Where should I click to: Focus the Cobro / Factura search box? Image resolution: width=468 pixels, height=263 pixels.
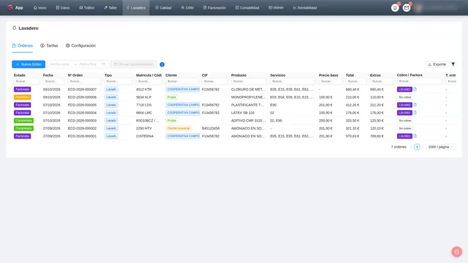coord(419,81)
